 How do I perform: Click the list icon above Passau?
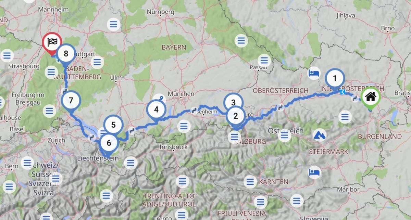coord(264,62)
